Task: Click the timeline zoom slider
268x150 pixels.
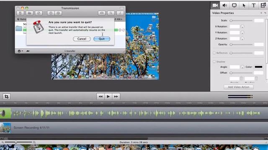Action: tap(18, 142)
